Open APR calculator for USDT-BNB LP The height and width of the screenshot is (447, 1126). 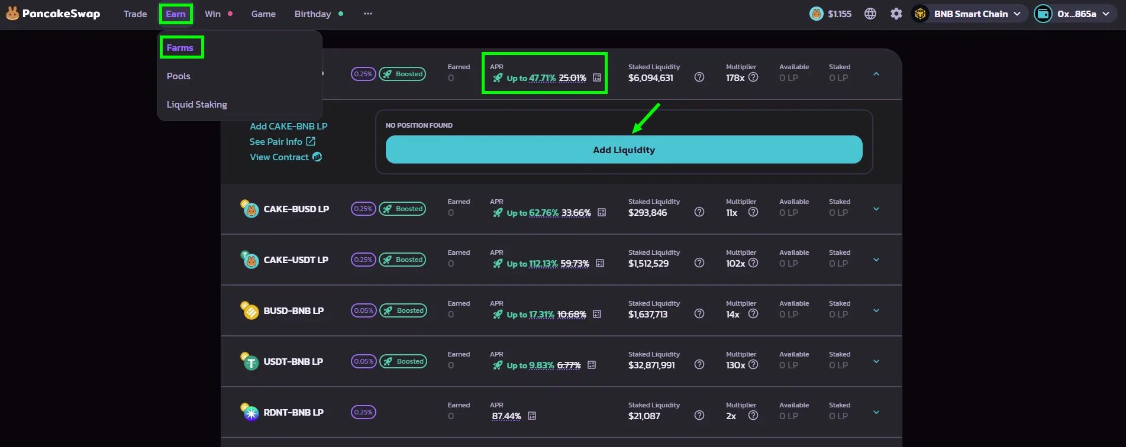pos(592,365)
